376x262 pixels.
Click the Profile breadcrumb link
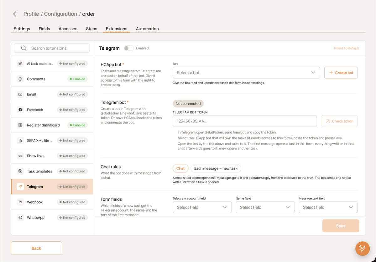click(31, 14)
